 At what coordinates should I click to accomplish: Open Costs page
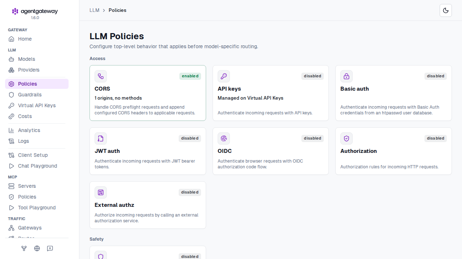pyautogui.click(x=37, y=116)
